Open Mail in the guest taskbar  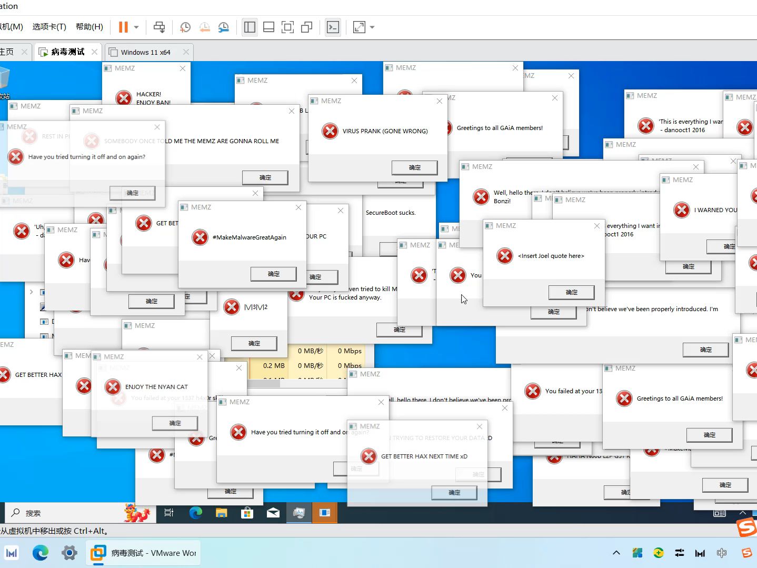pyautogui.click(x=273, y=513)
